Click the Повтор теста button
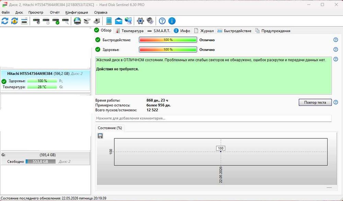Screen dimensions: 343x201 (x=315, y=102)
